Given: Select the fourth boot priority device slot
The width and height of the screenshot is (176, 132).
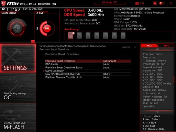Looking at the screenshot, I should (97, 36).
